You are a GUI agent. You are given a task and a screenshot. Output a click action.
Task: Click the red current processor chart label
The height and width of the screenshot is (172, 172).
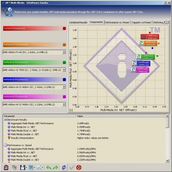[150, 37]
